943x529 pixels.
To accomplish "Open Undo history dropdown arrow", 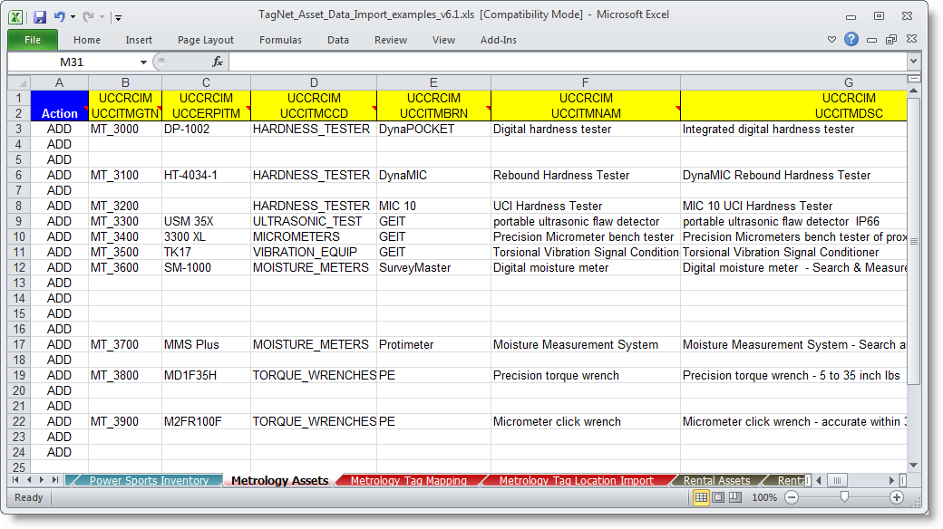I will click(x=73, y=17).
